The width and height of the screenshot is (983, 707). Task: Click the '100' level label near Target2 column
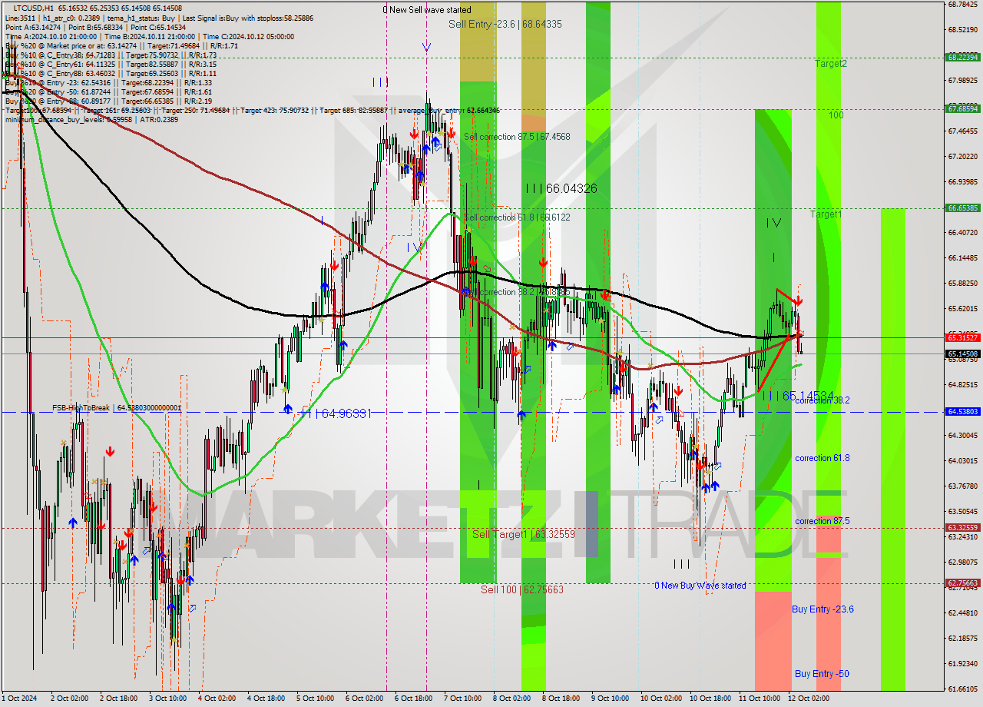[x=836, y=115]
